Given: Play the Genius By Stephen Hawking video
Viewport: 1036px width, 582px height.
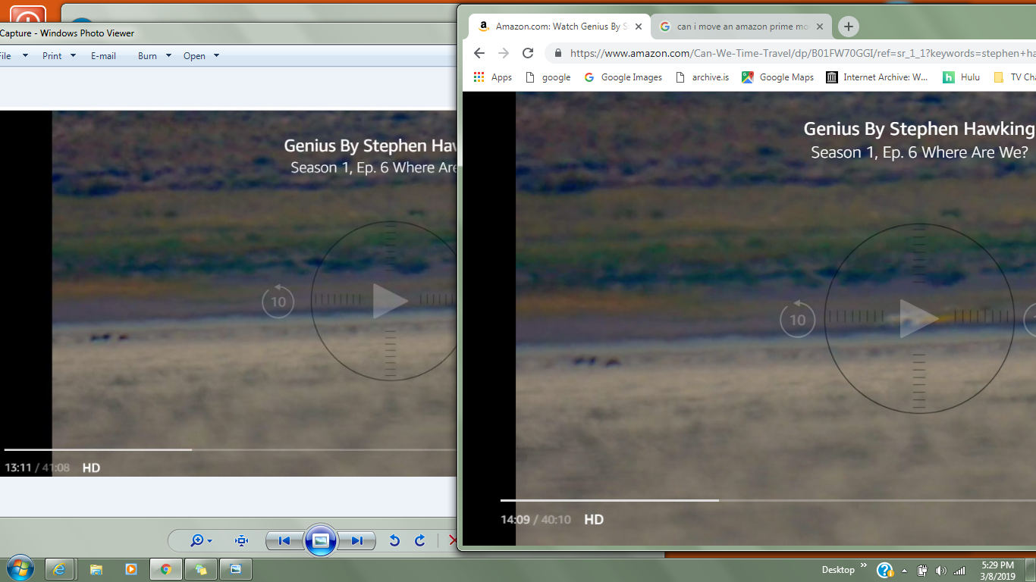Looking at the screenshot, I should (918, 318).
